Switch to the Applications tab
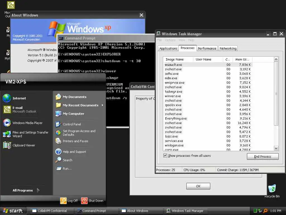 tap(168, 48)
